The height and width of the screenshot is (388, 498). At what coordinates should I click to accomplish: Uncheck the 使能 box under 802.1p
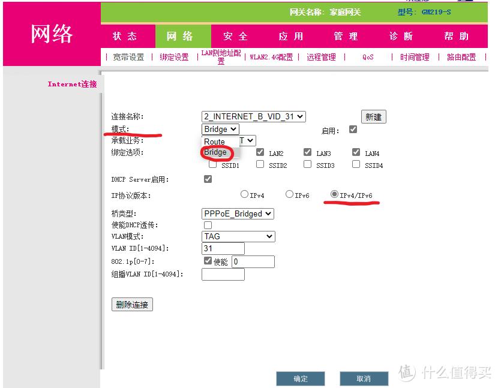click(x=208, y=260)
